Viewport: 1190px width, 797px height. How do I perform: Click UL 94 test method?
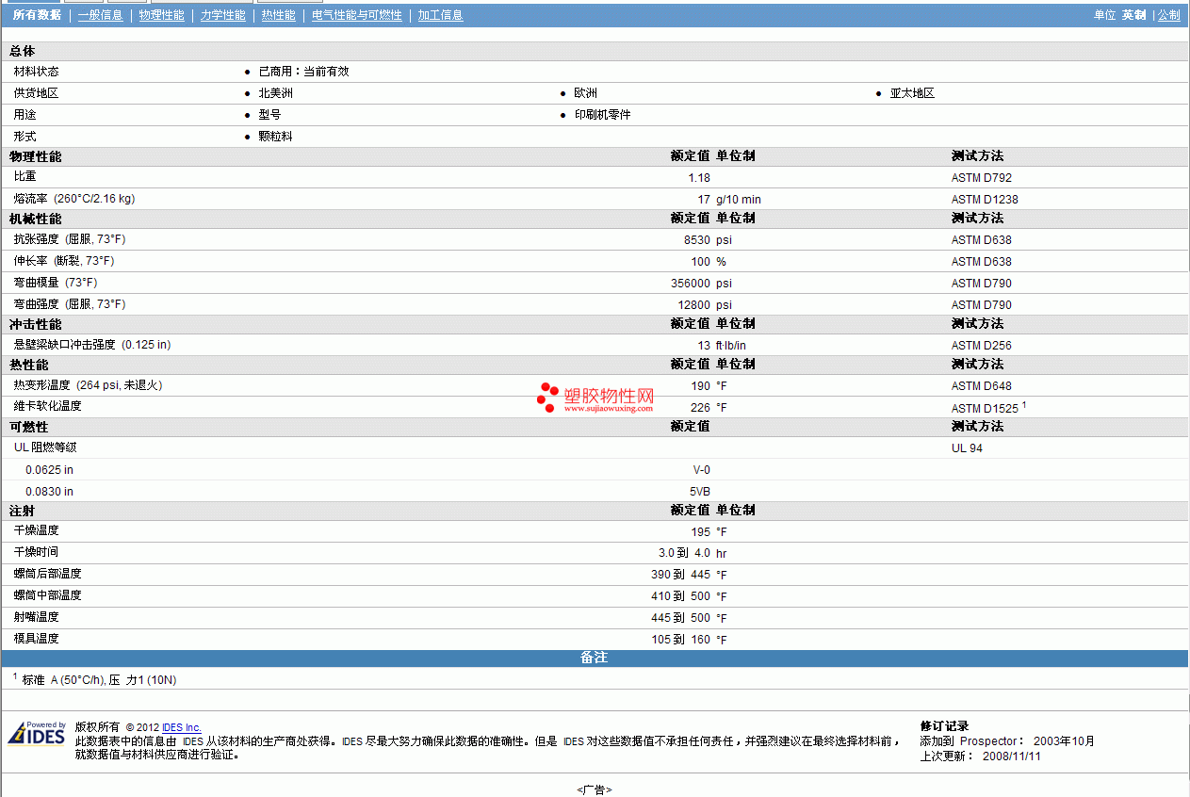(x=967, y=447)
